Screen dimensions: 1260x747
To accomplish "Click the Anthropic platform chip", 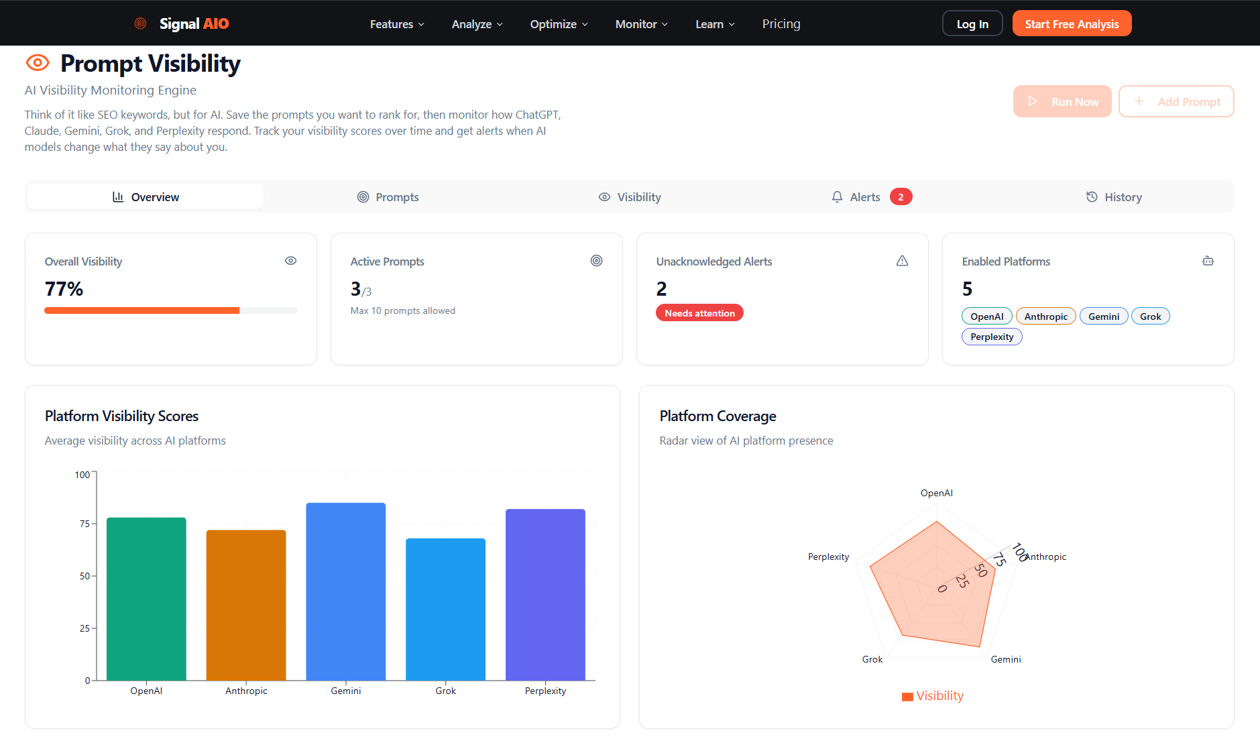I will click(x=1046, y=316).
